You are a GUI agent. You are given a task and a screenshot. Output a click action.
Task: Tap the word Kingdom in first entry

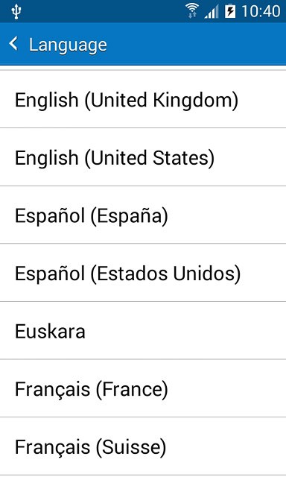[193, 100]
